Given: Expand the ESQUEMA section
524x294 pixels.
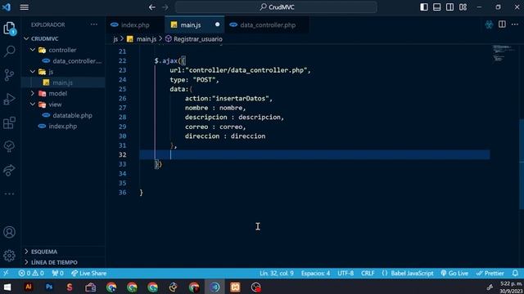Looking at the screenshot, I should (64, 252).
